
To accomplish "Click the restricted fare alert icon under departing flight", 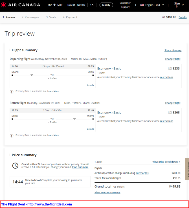I will (12, 91).
